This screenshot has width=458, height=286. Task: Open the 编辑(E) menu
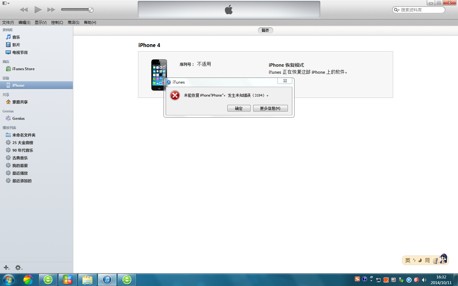point(24,23)
